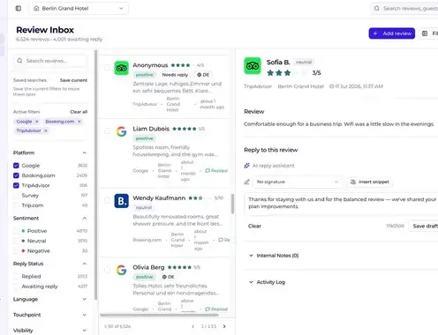Image resolution: width=438 pixels, height=335 pixels.
Task: Select the Liam Dubois review checkbox
Action: coord(108,131)
